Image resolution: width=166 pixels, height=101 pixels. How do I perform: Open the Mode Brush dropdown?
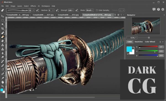(x=90, y=10)
